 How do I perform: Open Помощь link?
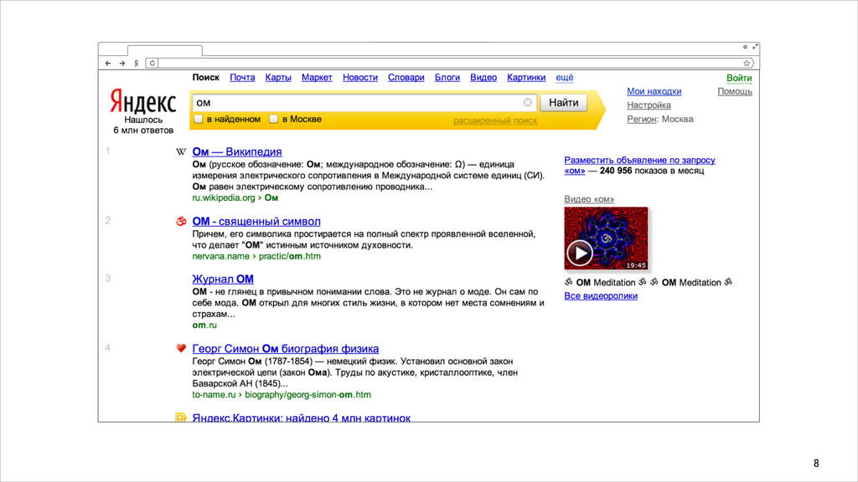[734, 91]
